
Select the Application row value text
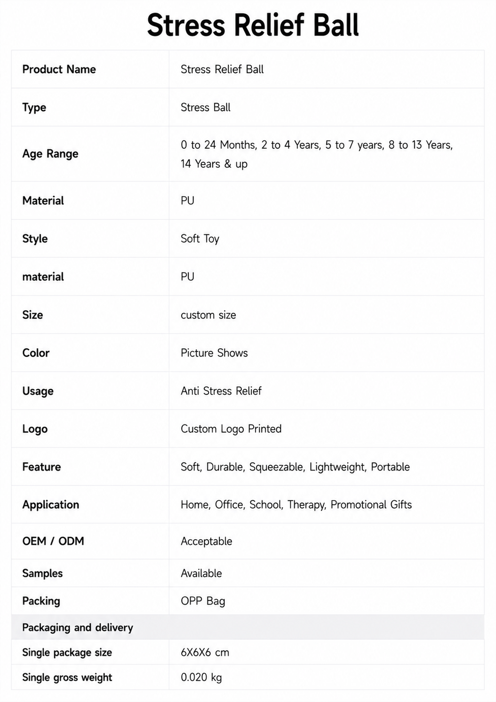pyautogui.click(x=296, y=505)
